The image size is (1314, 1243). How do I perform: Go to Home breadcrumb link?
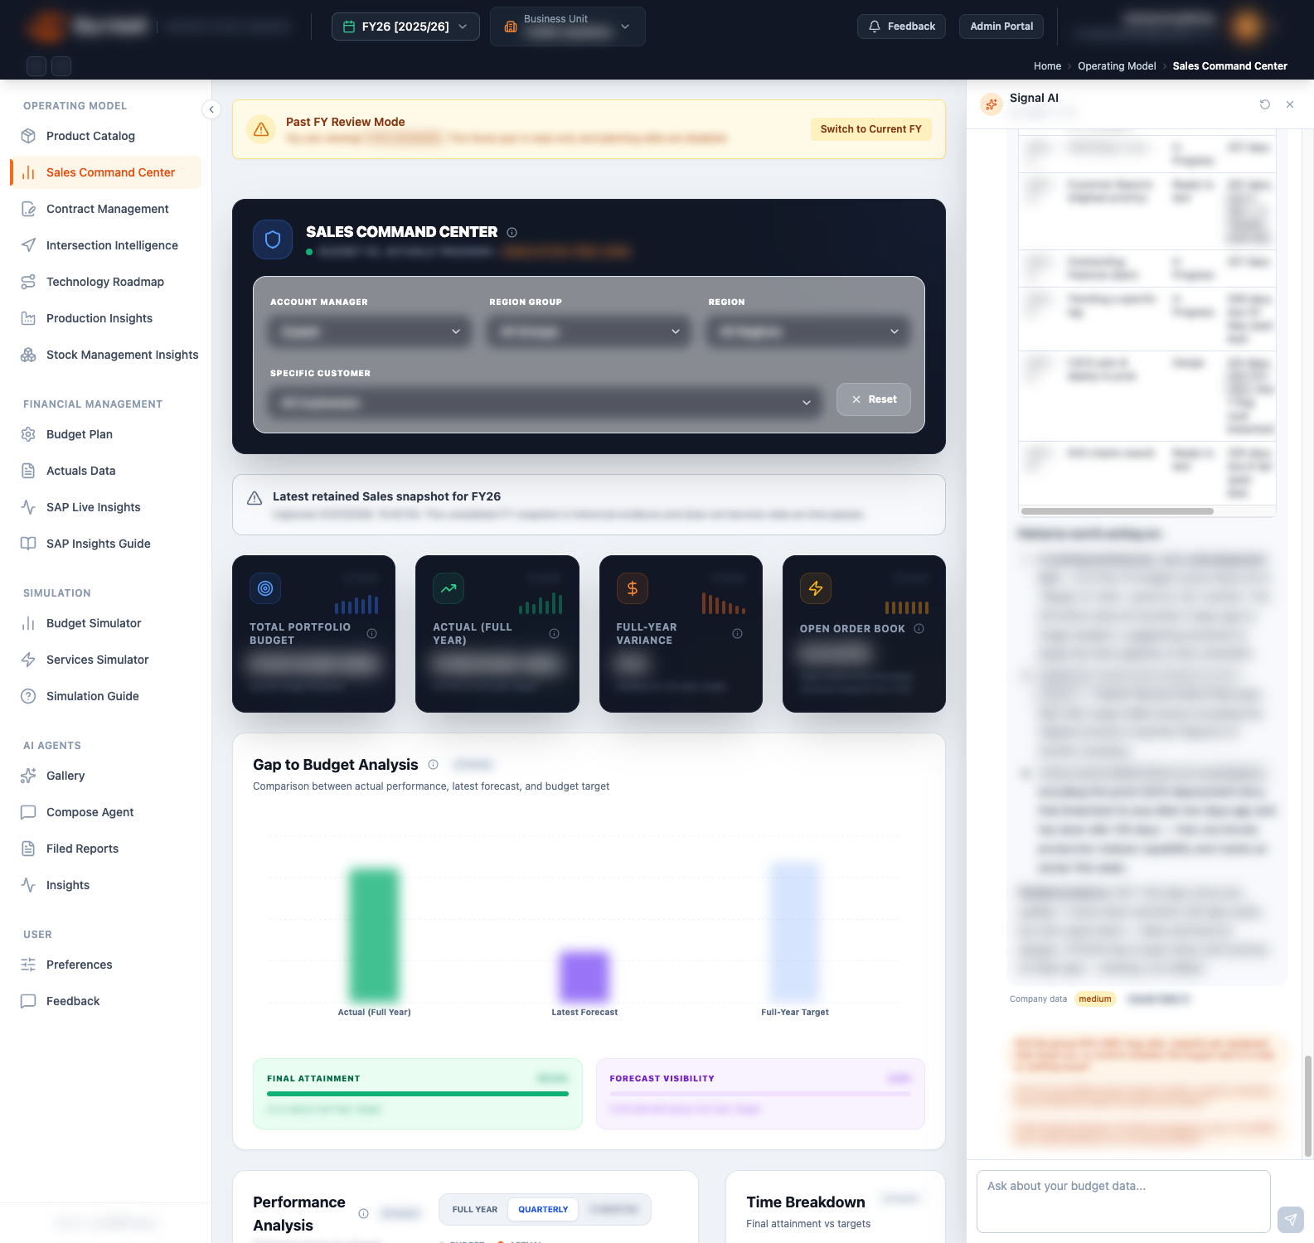[1047, 66]
